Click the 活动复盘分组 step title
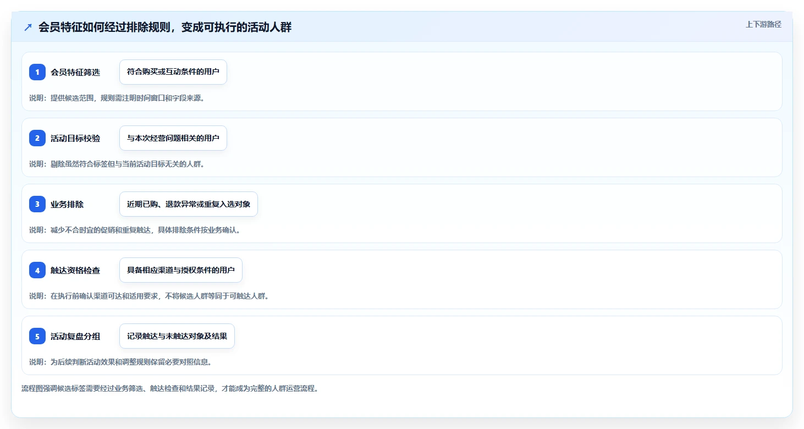This screenshot has height=429, width=804. click(75, 336)
